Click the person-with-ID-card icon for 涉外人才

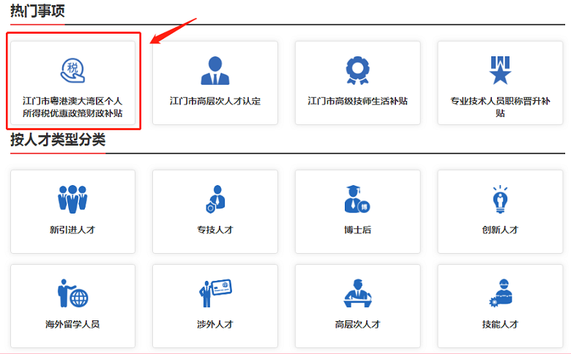tap(214, 293)
